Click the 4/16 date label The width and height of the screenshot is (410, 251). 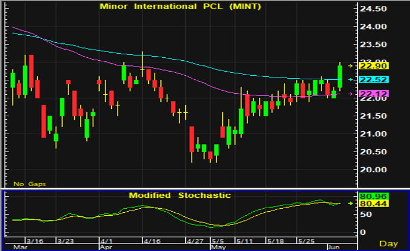pos(152,241)
